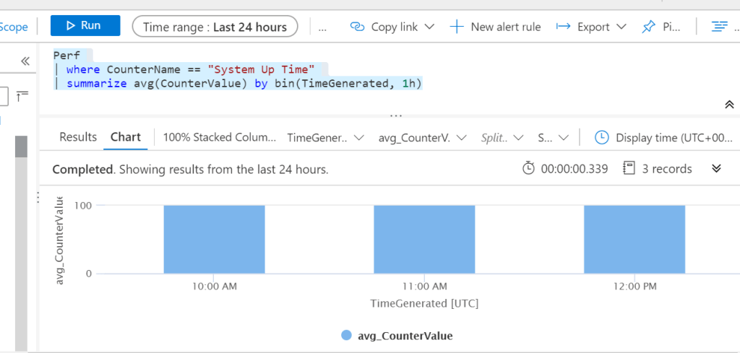Click the Display time clock icon
The height and width of the screenshot is (353, 740).
pos(601,137)
